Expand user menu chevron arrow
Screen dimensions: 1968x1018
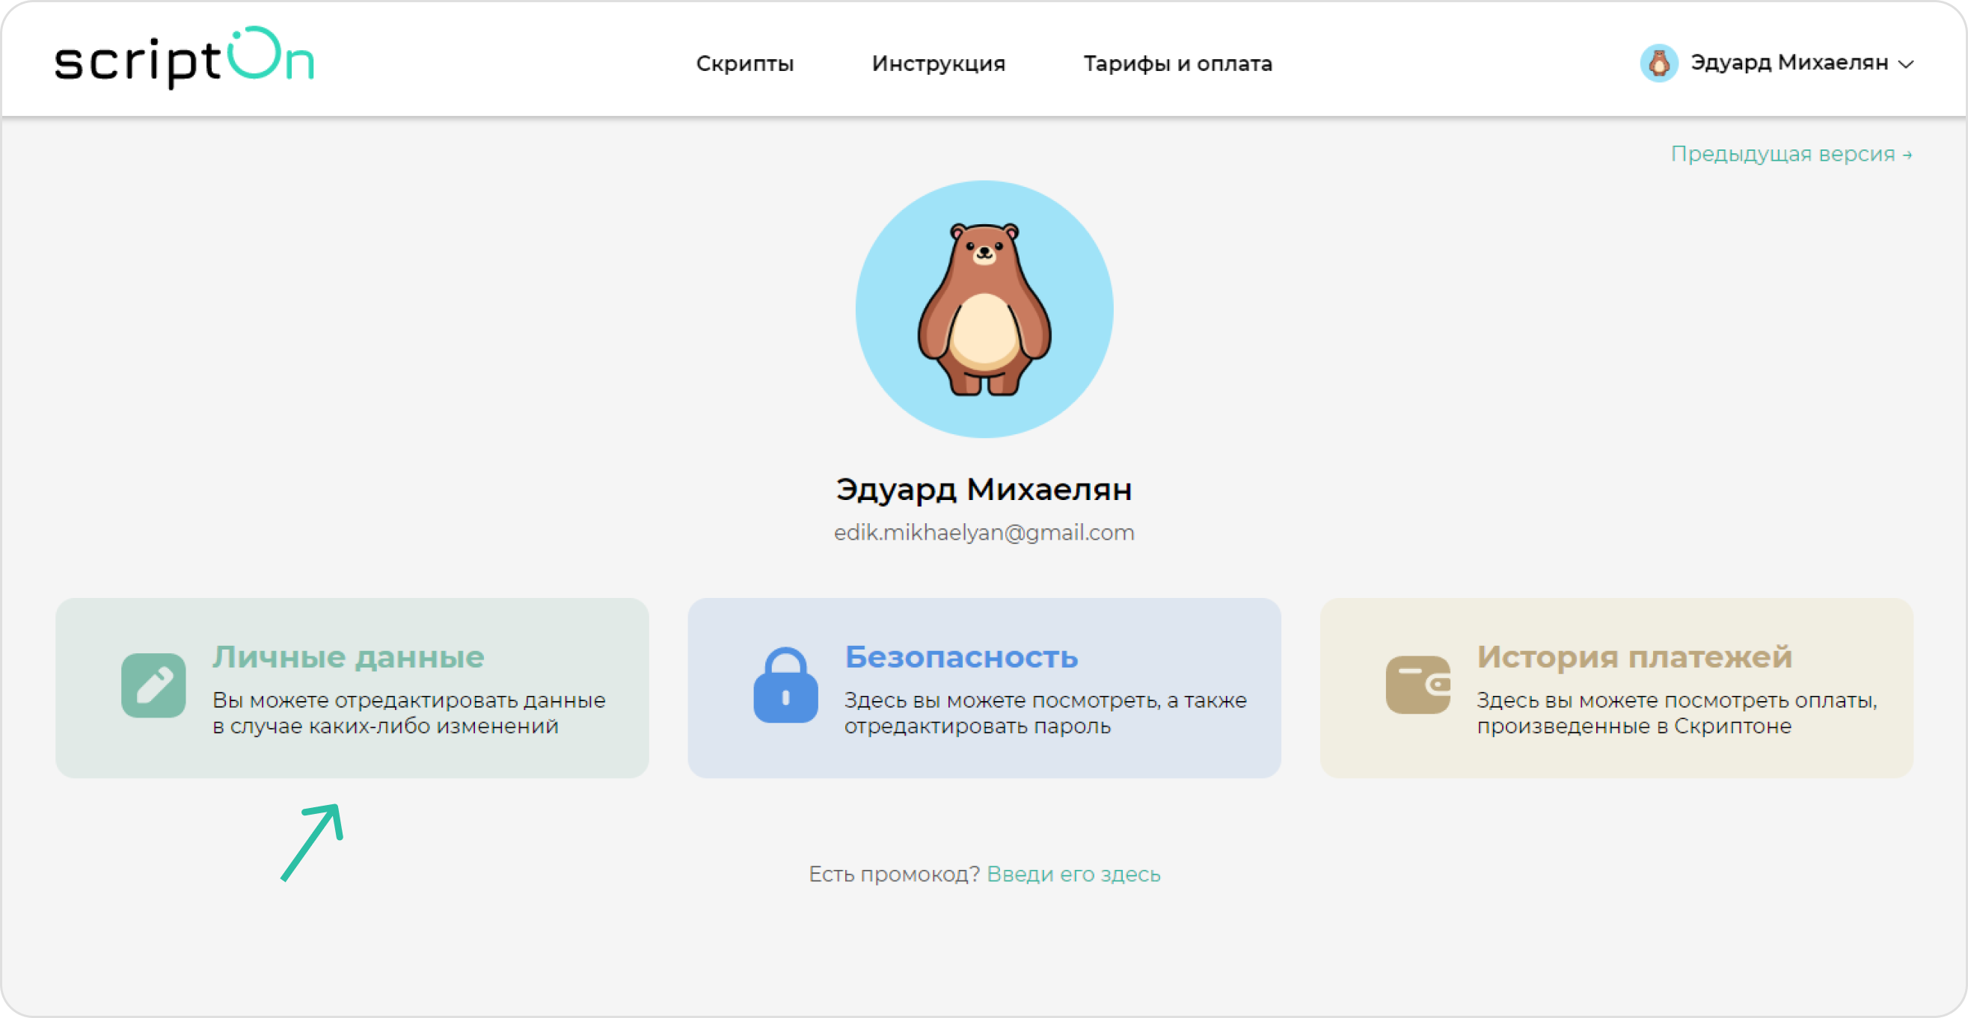click(x=1906, y=64)
